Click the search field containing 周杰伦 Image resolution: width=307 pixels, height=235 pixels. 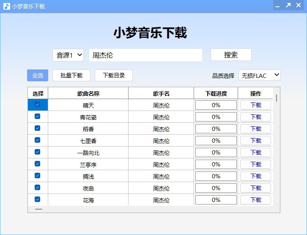(x=145, y=55)
